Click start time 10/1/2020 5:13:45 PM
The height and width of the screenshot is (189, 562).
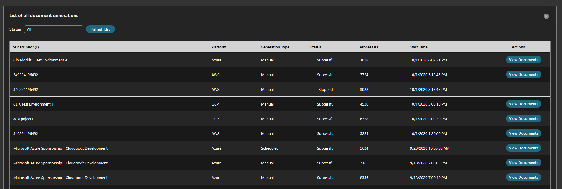428,75
